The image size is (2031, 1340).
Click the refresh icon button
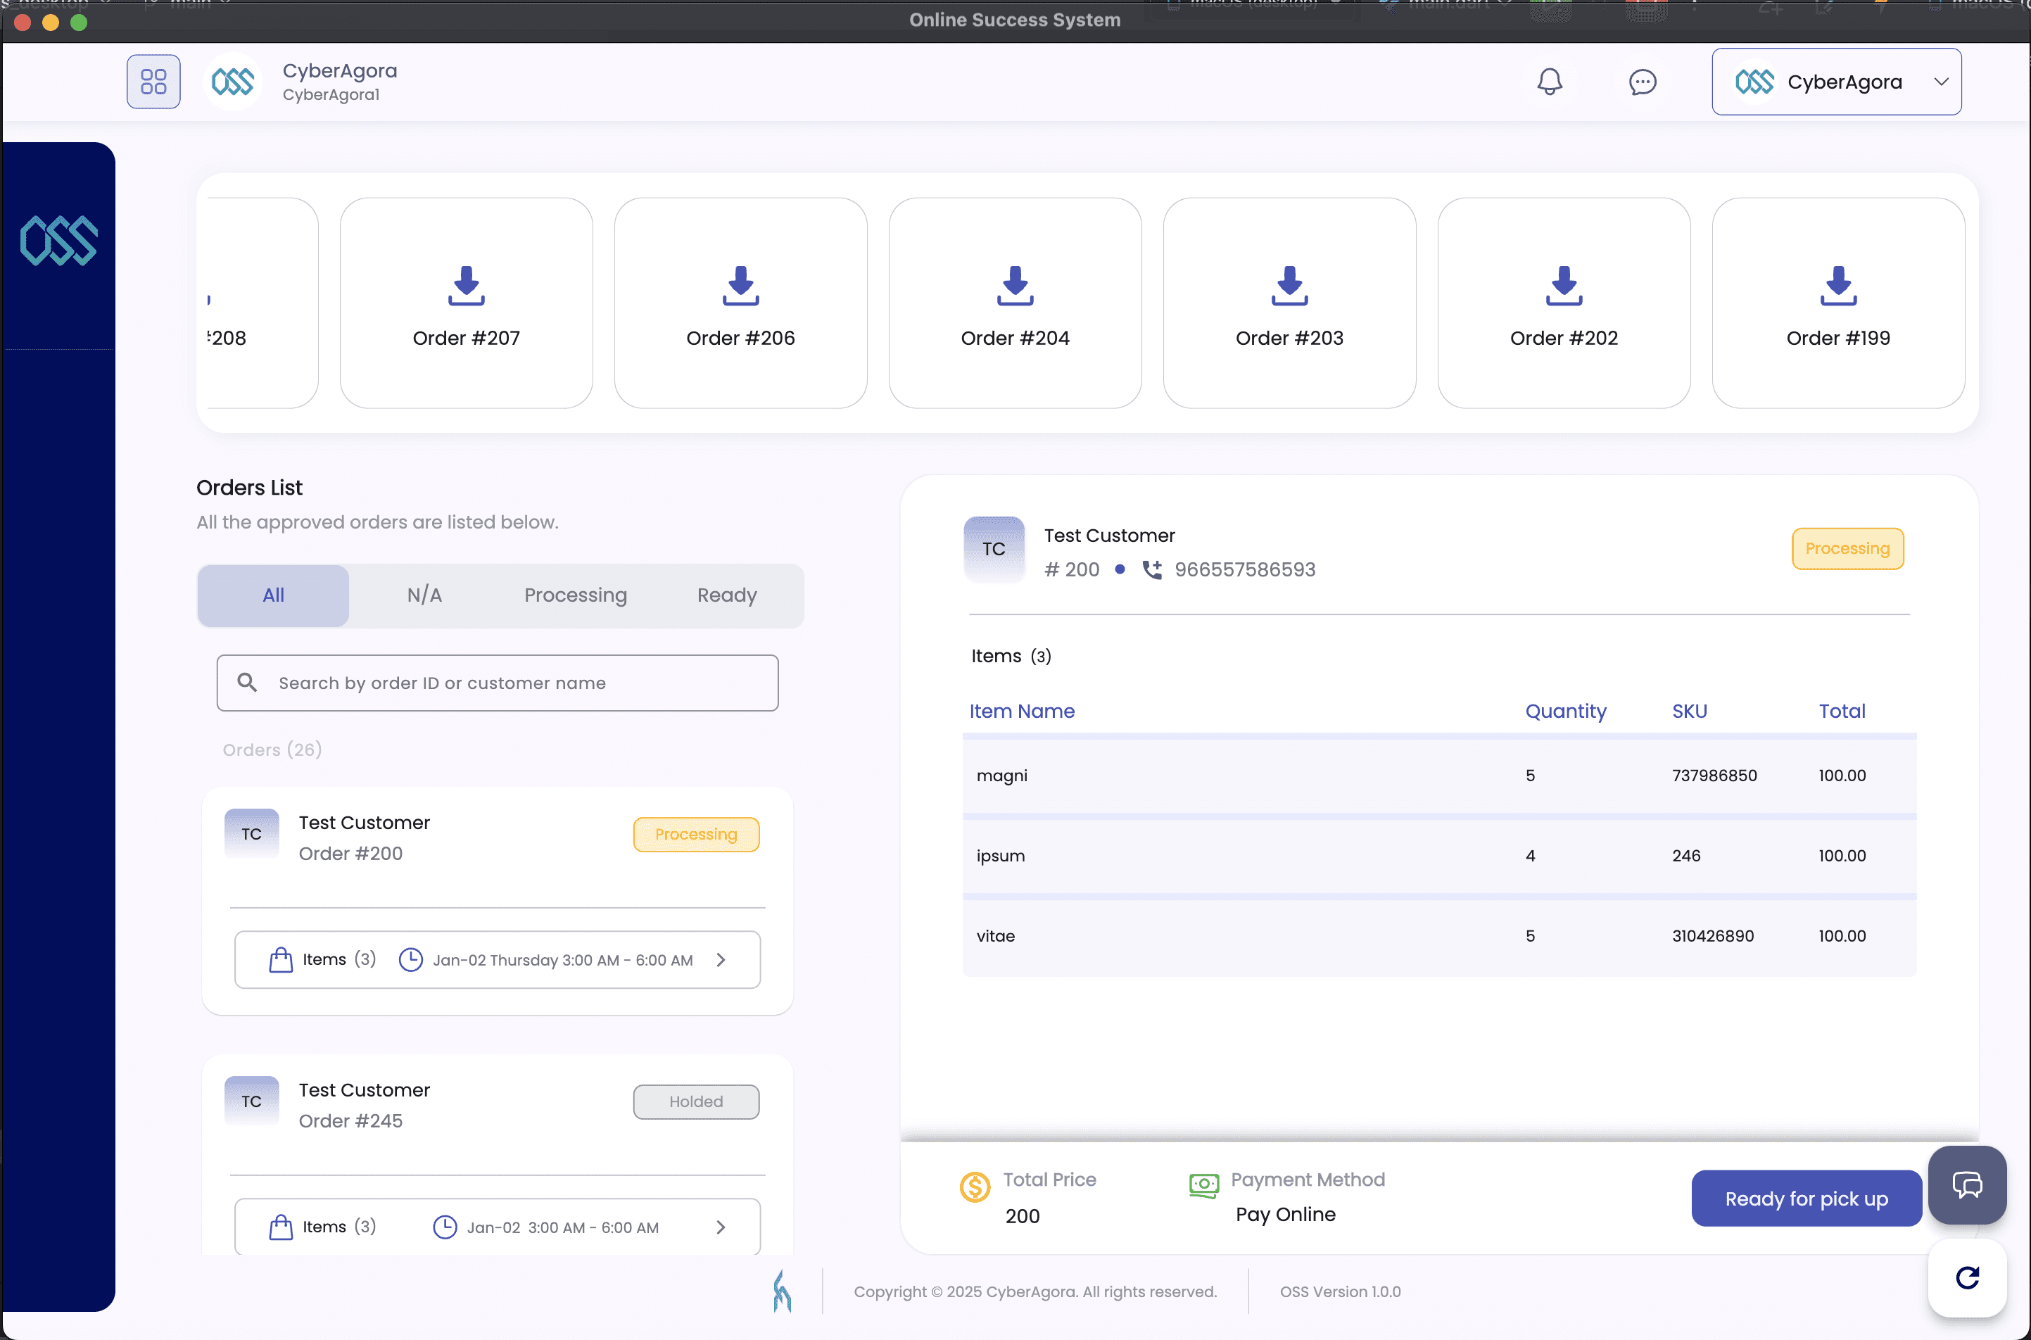click(1967, 1277)
